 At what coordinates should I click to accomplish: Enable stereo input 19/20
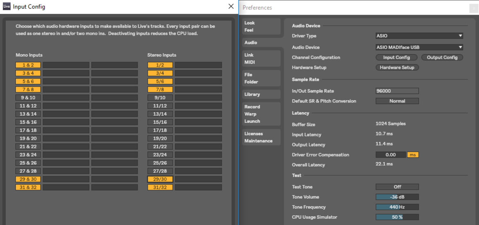coord(160,138)
